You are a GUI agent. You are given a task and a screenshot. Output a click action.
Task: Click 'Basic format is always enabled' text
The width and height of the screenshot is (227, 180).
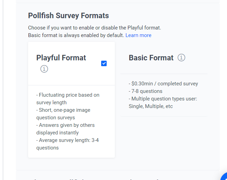pos(76,35)
